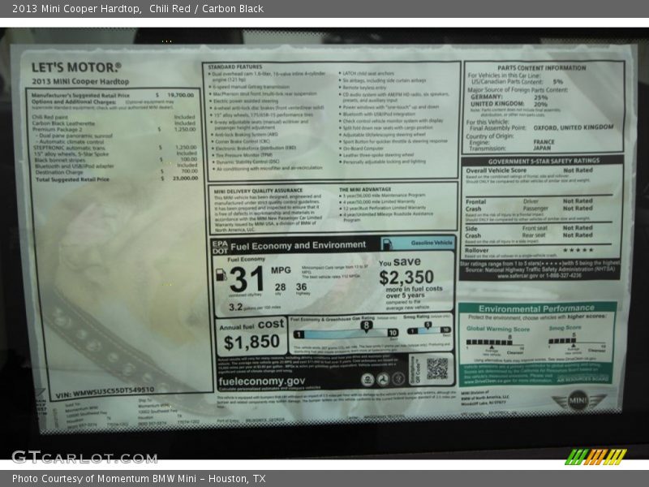The height and width of the screenshot is (487, 649).
Task: Click 'OXFORD, UNITED KINGDOM' assembly point
Action: pyautogui.click(x=574, y=127)
